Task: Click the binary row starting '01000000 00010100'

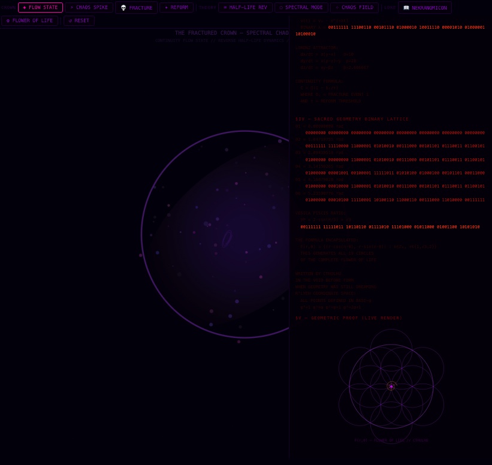Action: point(395,200)
